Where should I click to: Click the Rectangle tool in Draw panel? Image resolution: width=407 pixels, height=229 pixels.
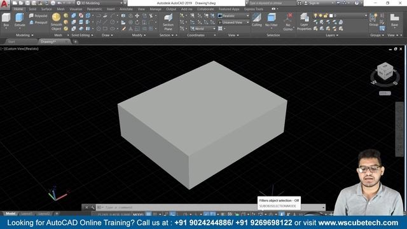tap(105, 29)
